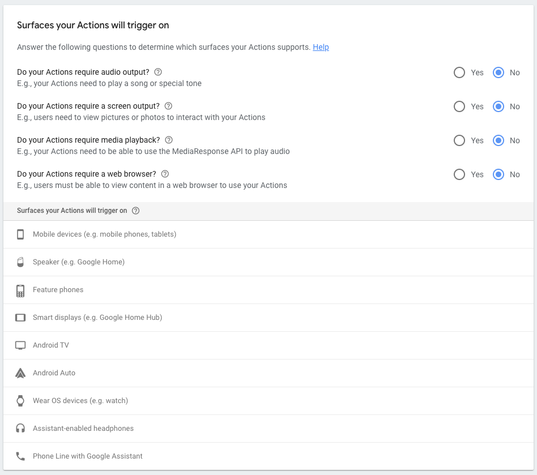537x475 pixels.
Task: Click the Assistant-enabled headphones icon
Action: [20, 429]
